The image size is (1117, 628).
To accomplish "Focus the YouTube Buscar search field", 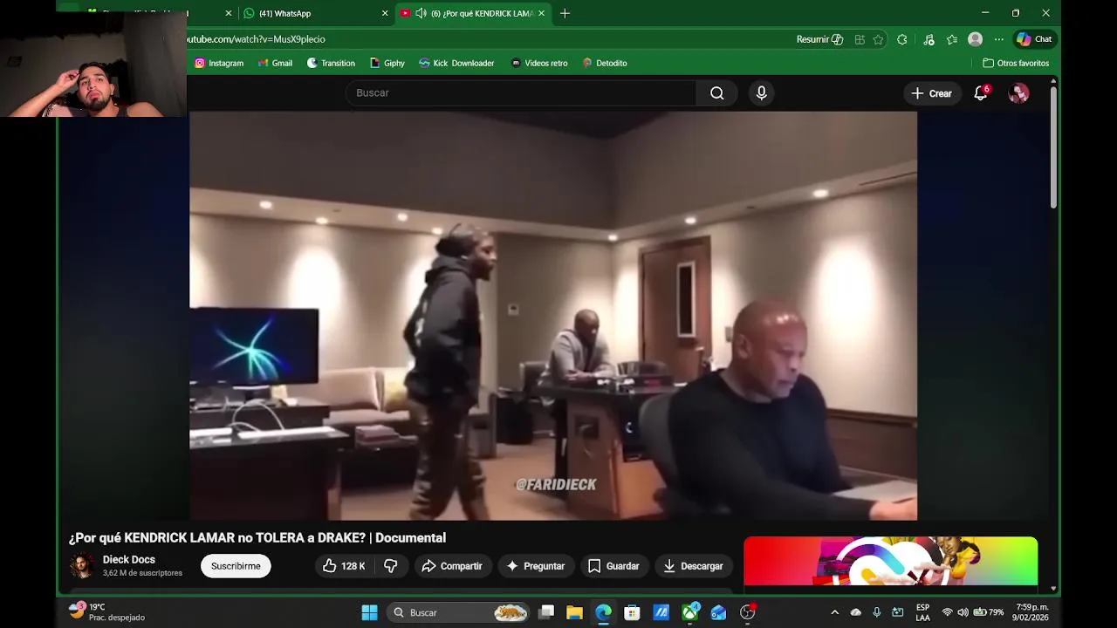I will (521, 93).
